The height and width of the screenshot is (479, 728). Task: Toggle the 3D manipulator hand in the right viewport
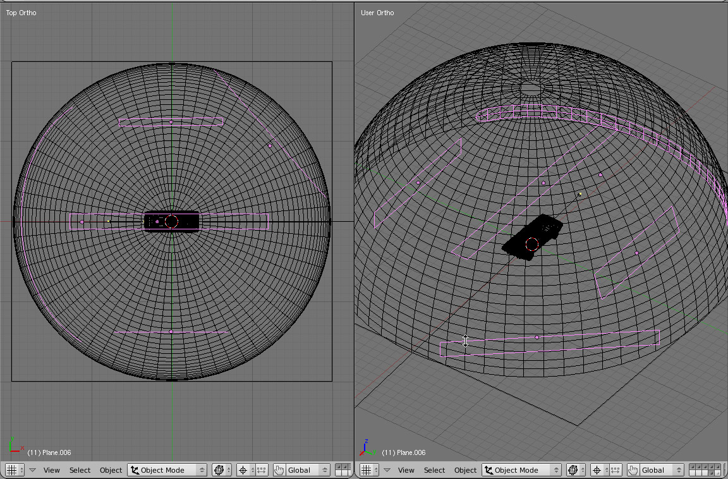click(x=633, y=470)
